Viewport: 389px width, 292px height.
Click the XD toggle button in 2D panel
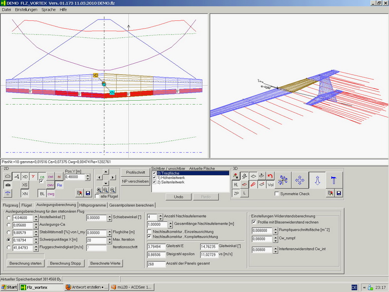(25, 177)
